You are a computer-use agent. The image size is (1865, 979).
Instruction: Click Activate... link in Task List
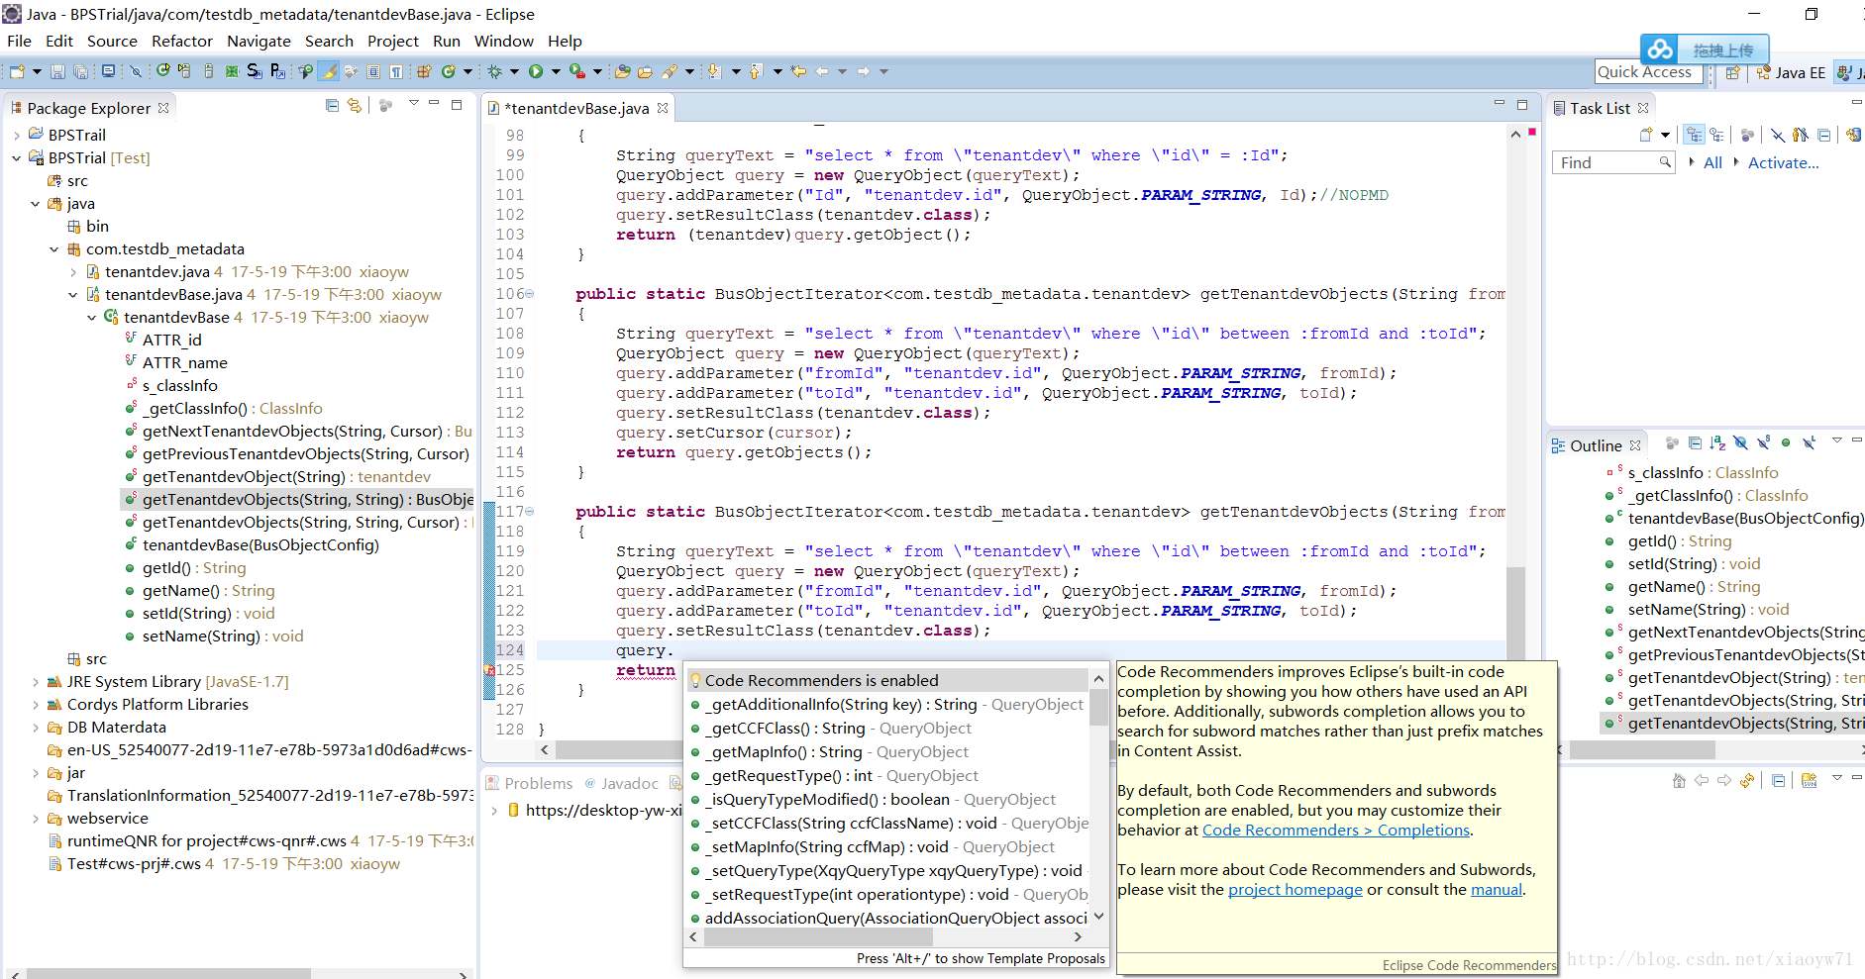[1783, 163]
